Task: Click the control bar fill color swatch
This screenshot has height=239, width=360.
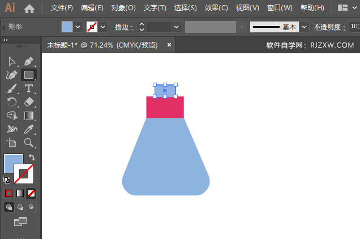Action: click(67, 27)
